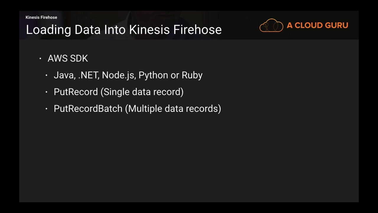
Task: Select the "PutRecord" operation name
Action: (76, 92)
